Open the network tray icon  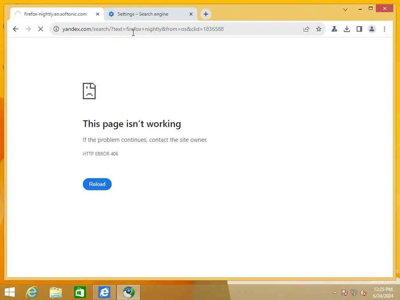[354, 293]
